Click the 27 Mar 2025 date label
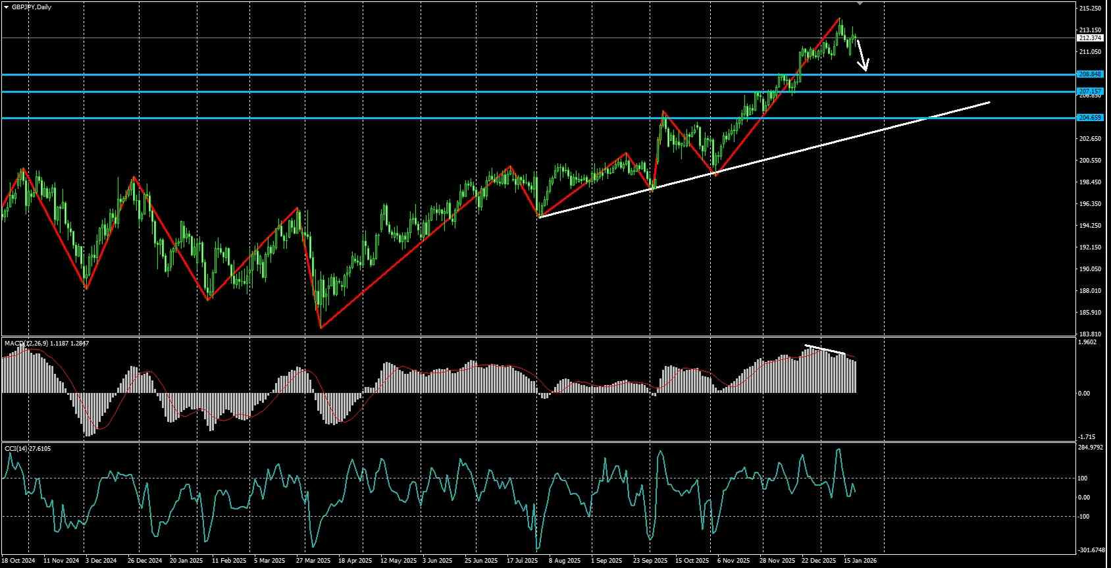 [313, 561]
